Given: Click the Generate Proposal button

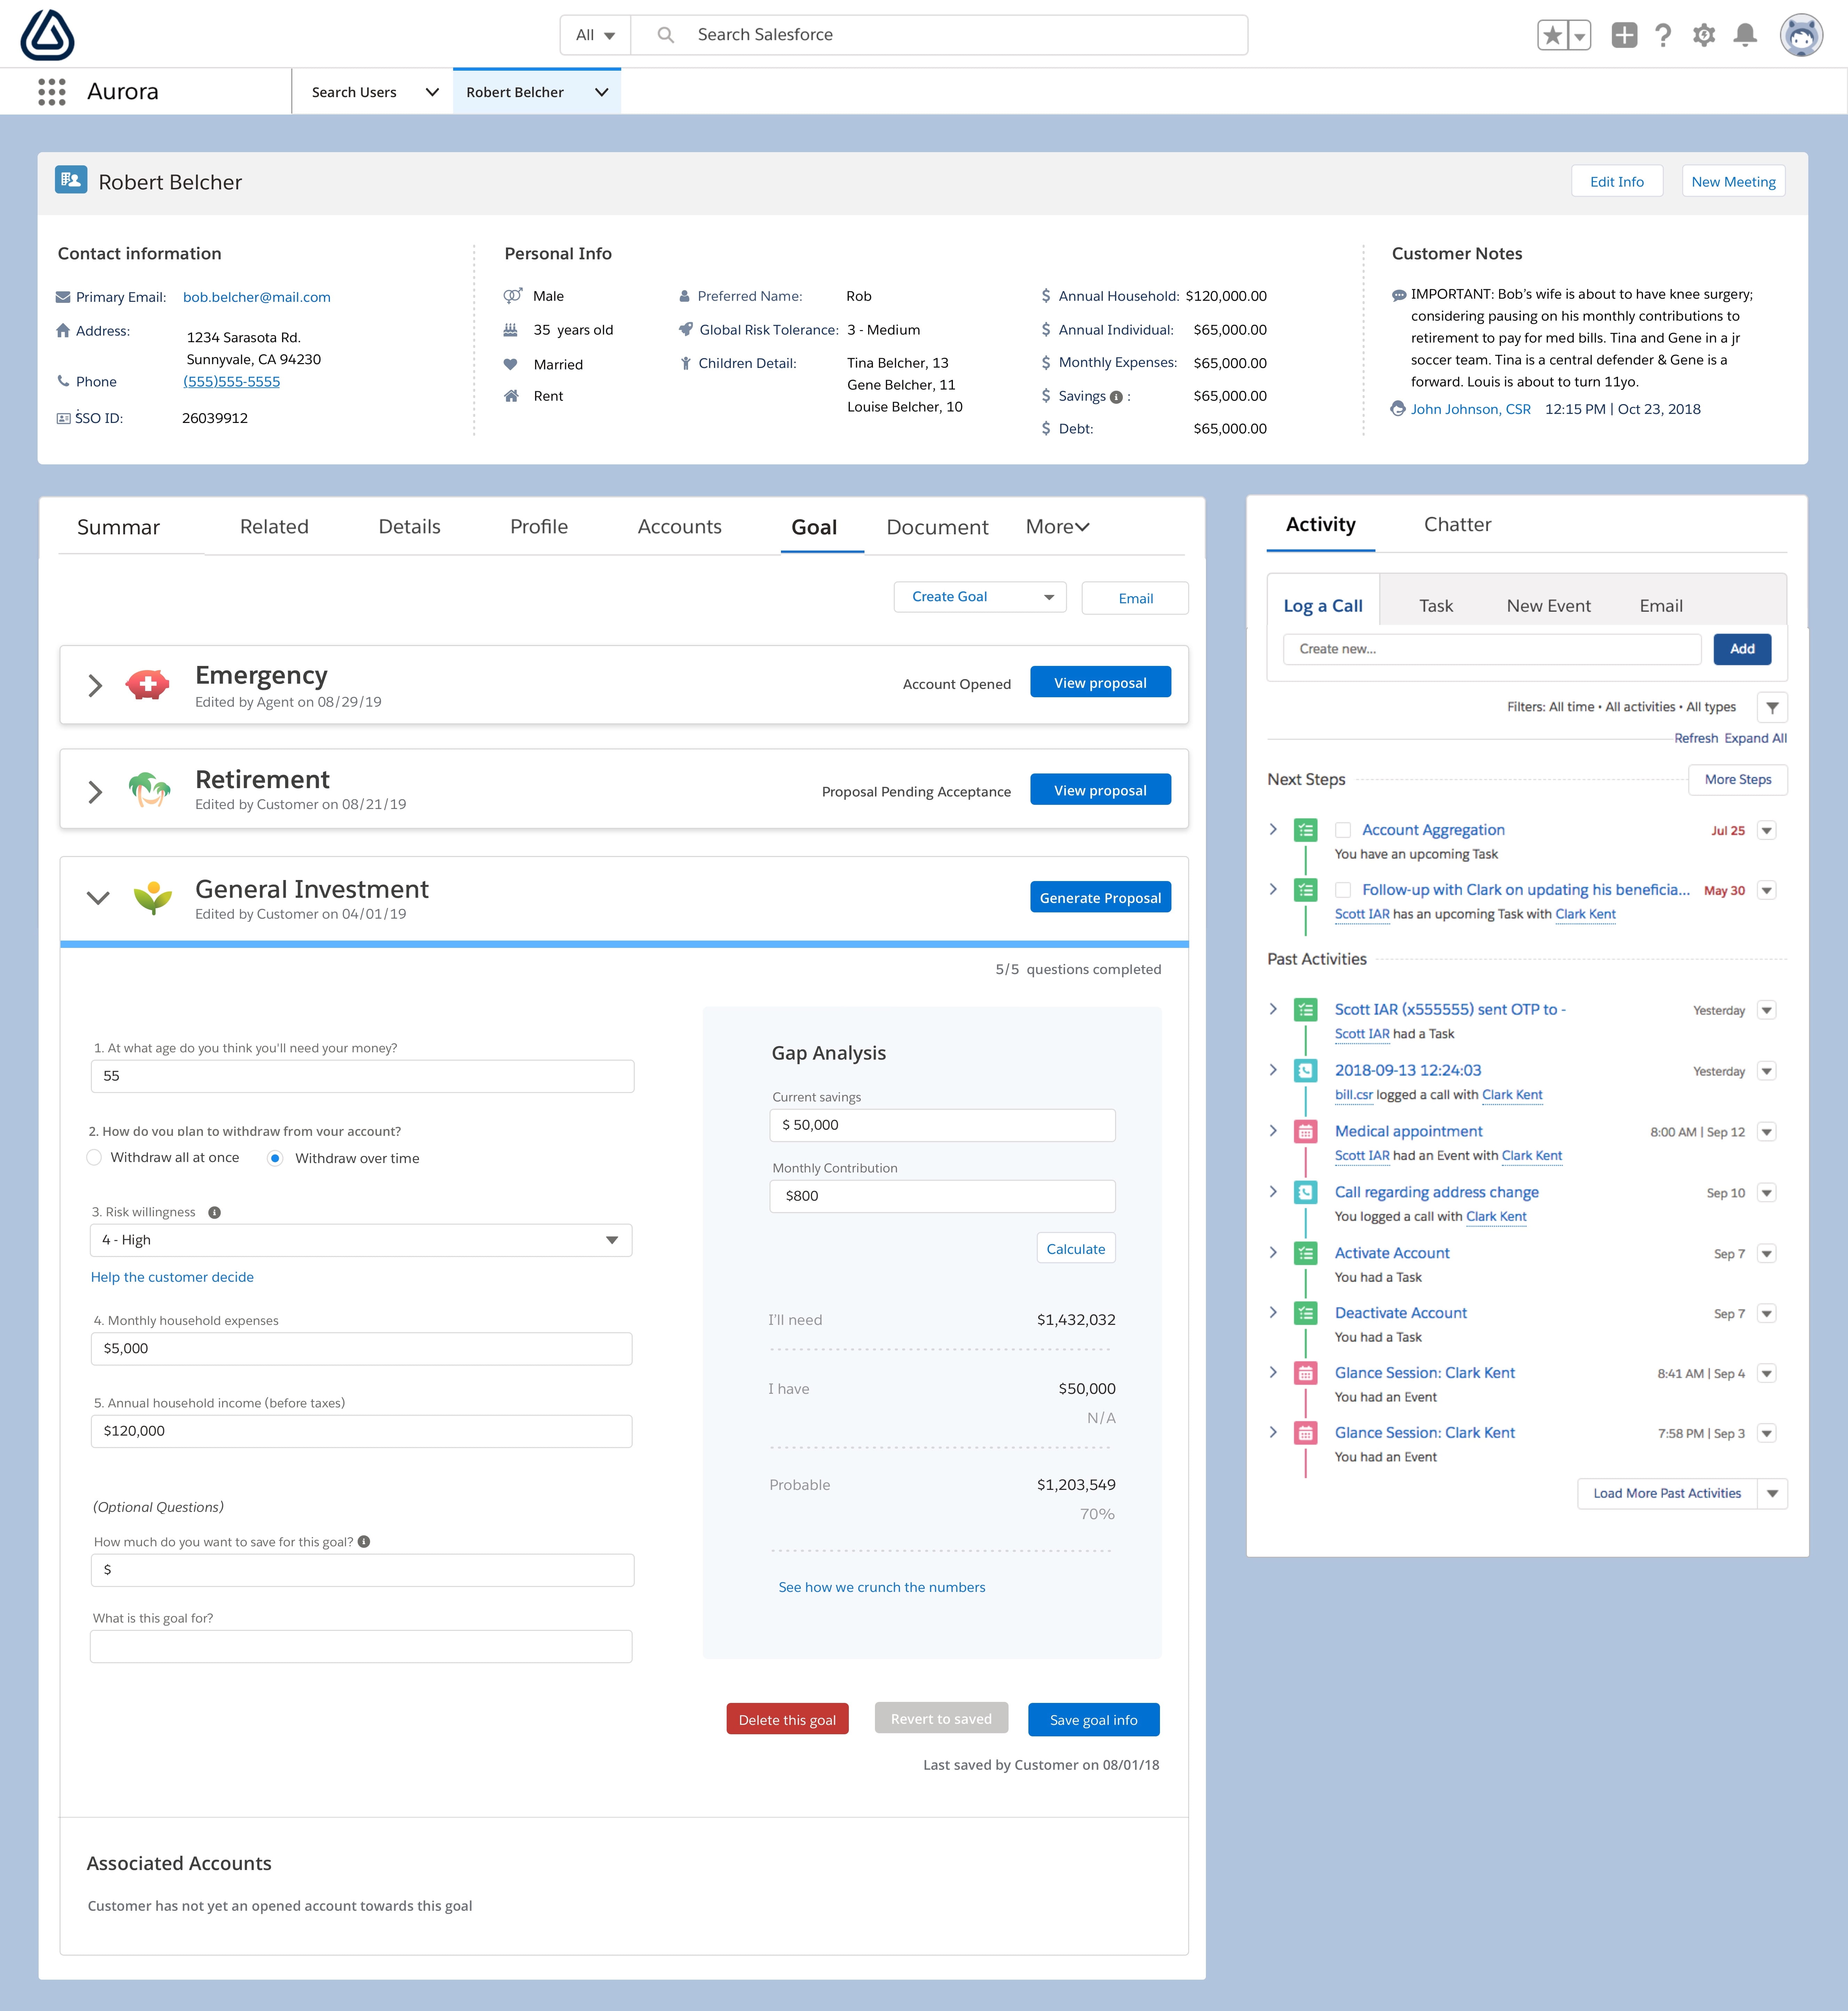Looking at the screenshot, I should pos(1100,897).
